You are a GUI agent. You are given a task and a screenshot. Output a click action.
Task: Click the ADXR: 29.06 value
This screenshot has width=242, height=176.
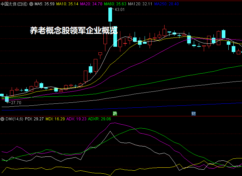point(99,119)
